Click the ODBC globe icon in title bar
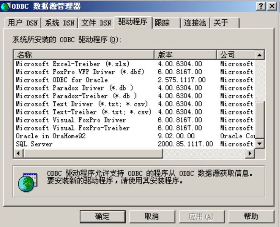Image resolution: width=280 pixels, height=227 pixels. pos(5,6)
